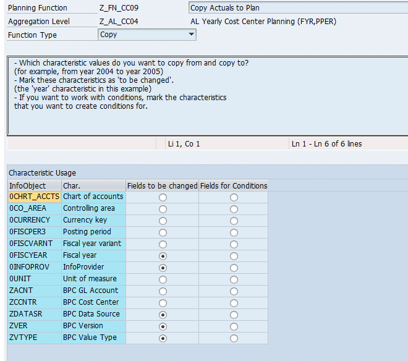Choose condition radio for InfoProvider row
The image size is (408, 361).
point(234,268)
